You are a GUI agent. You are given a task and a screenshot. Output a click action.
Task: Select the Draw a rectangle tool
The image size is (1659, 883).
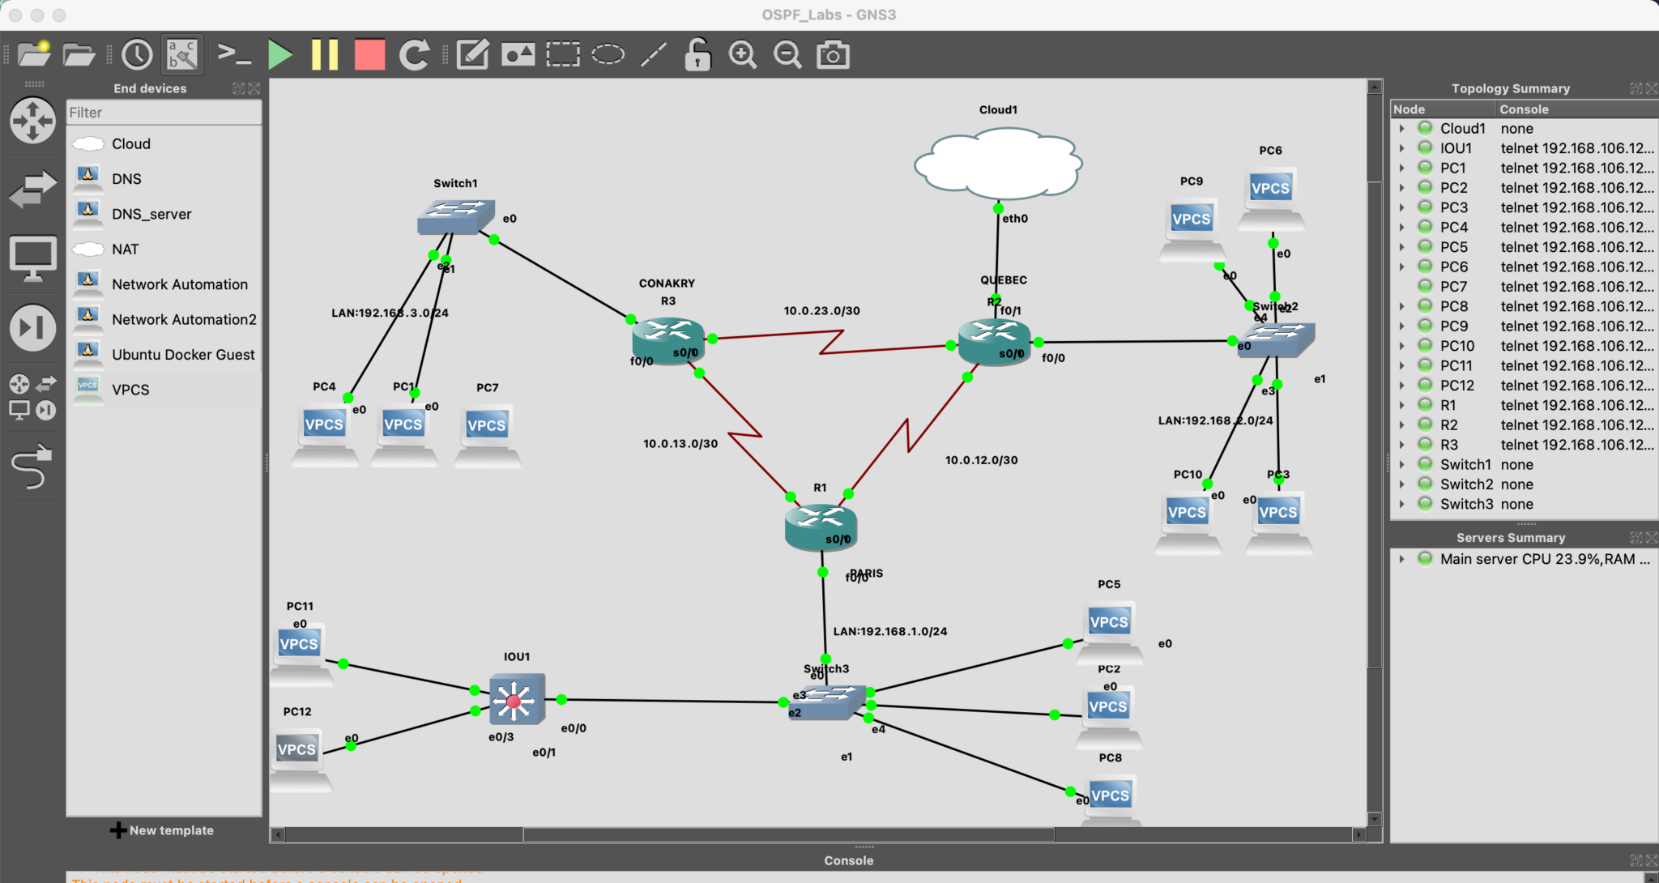(x=563, y=54)
